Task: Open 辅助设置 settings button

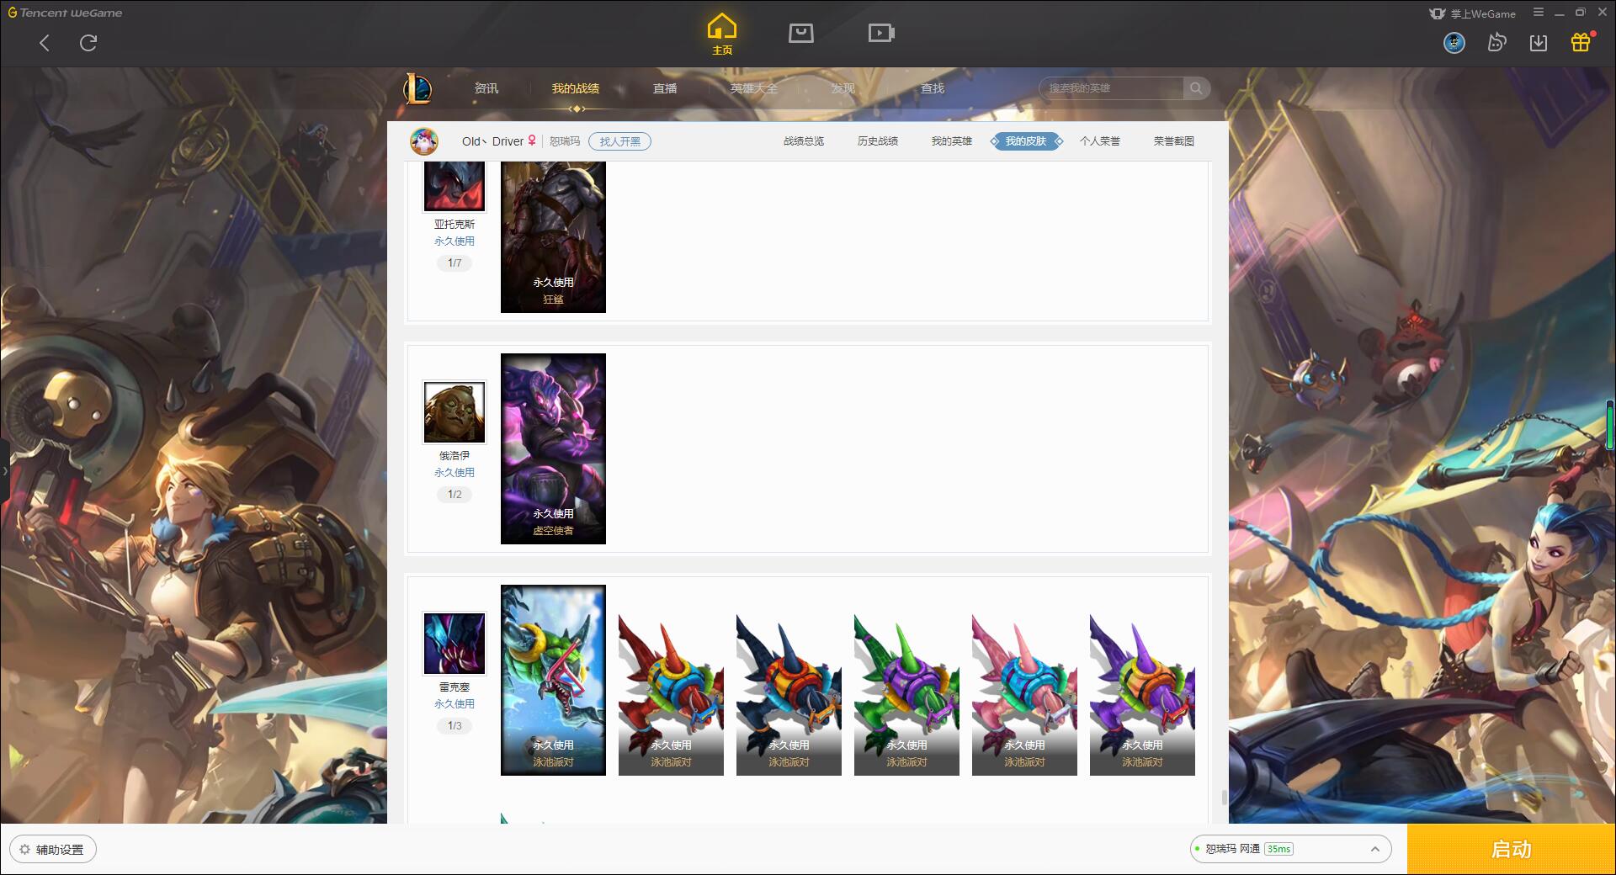Action: click(52, 849)
